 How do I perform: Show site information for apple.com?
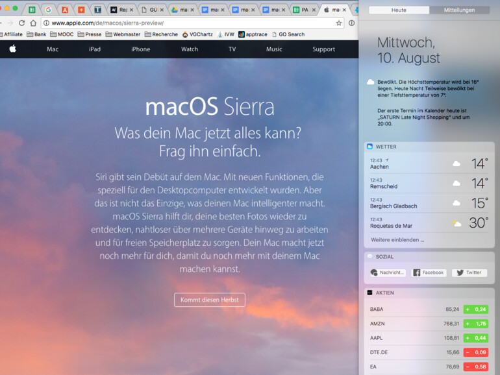46,23
